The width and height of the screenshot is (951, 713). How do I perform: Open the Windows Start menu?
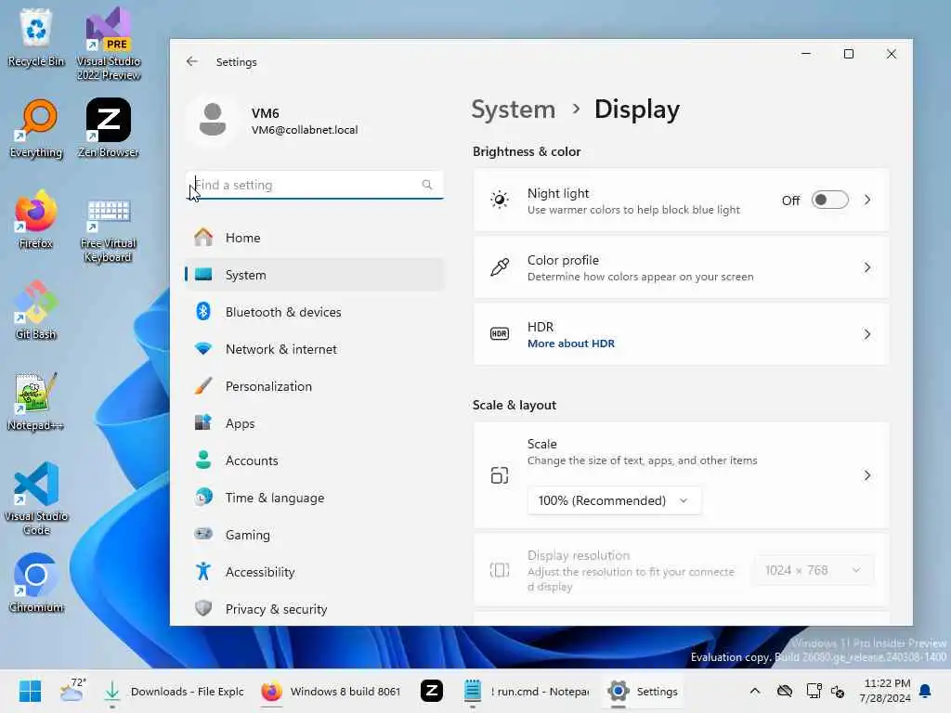pyautogui.click(x=30, y=691)
